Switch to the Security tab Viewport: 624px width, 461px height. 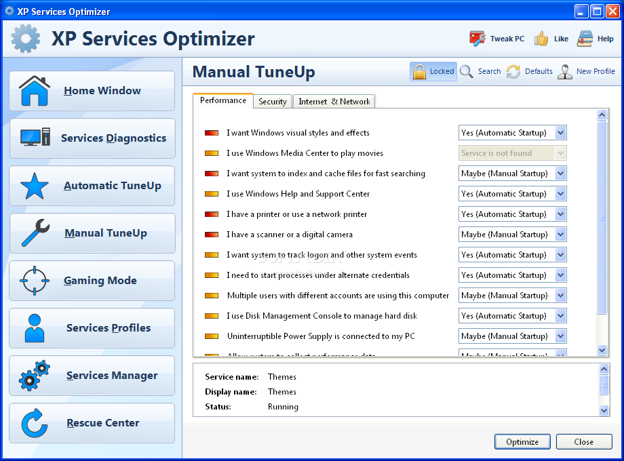273,102
